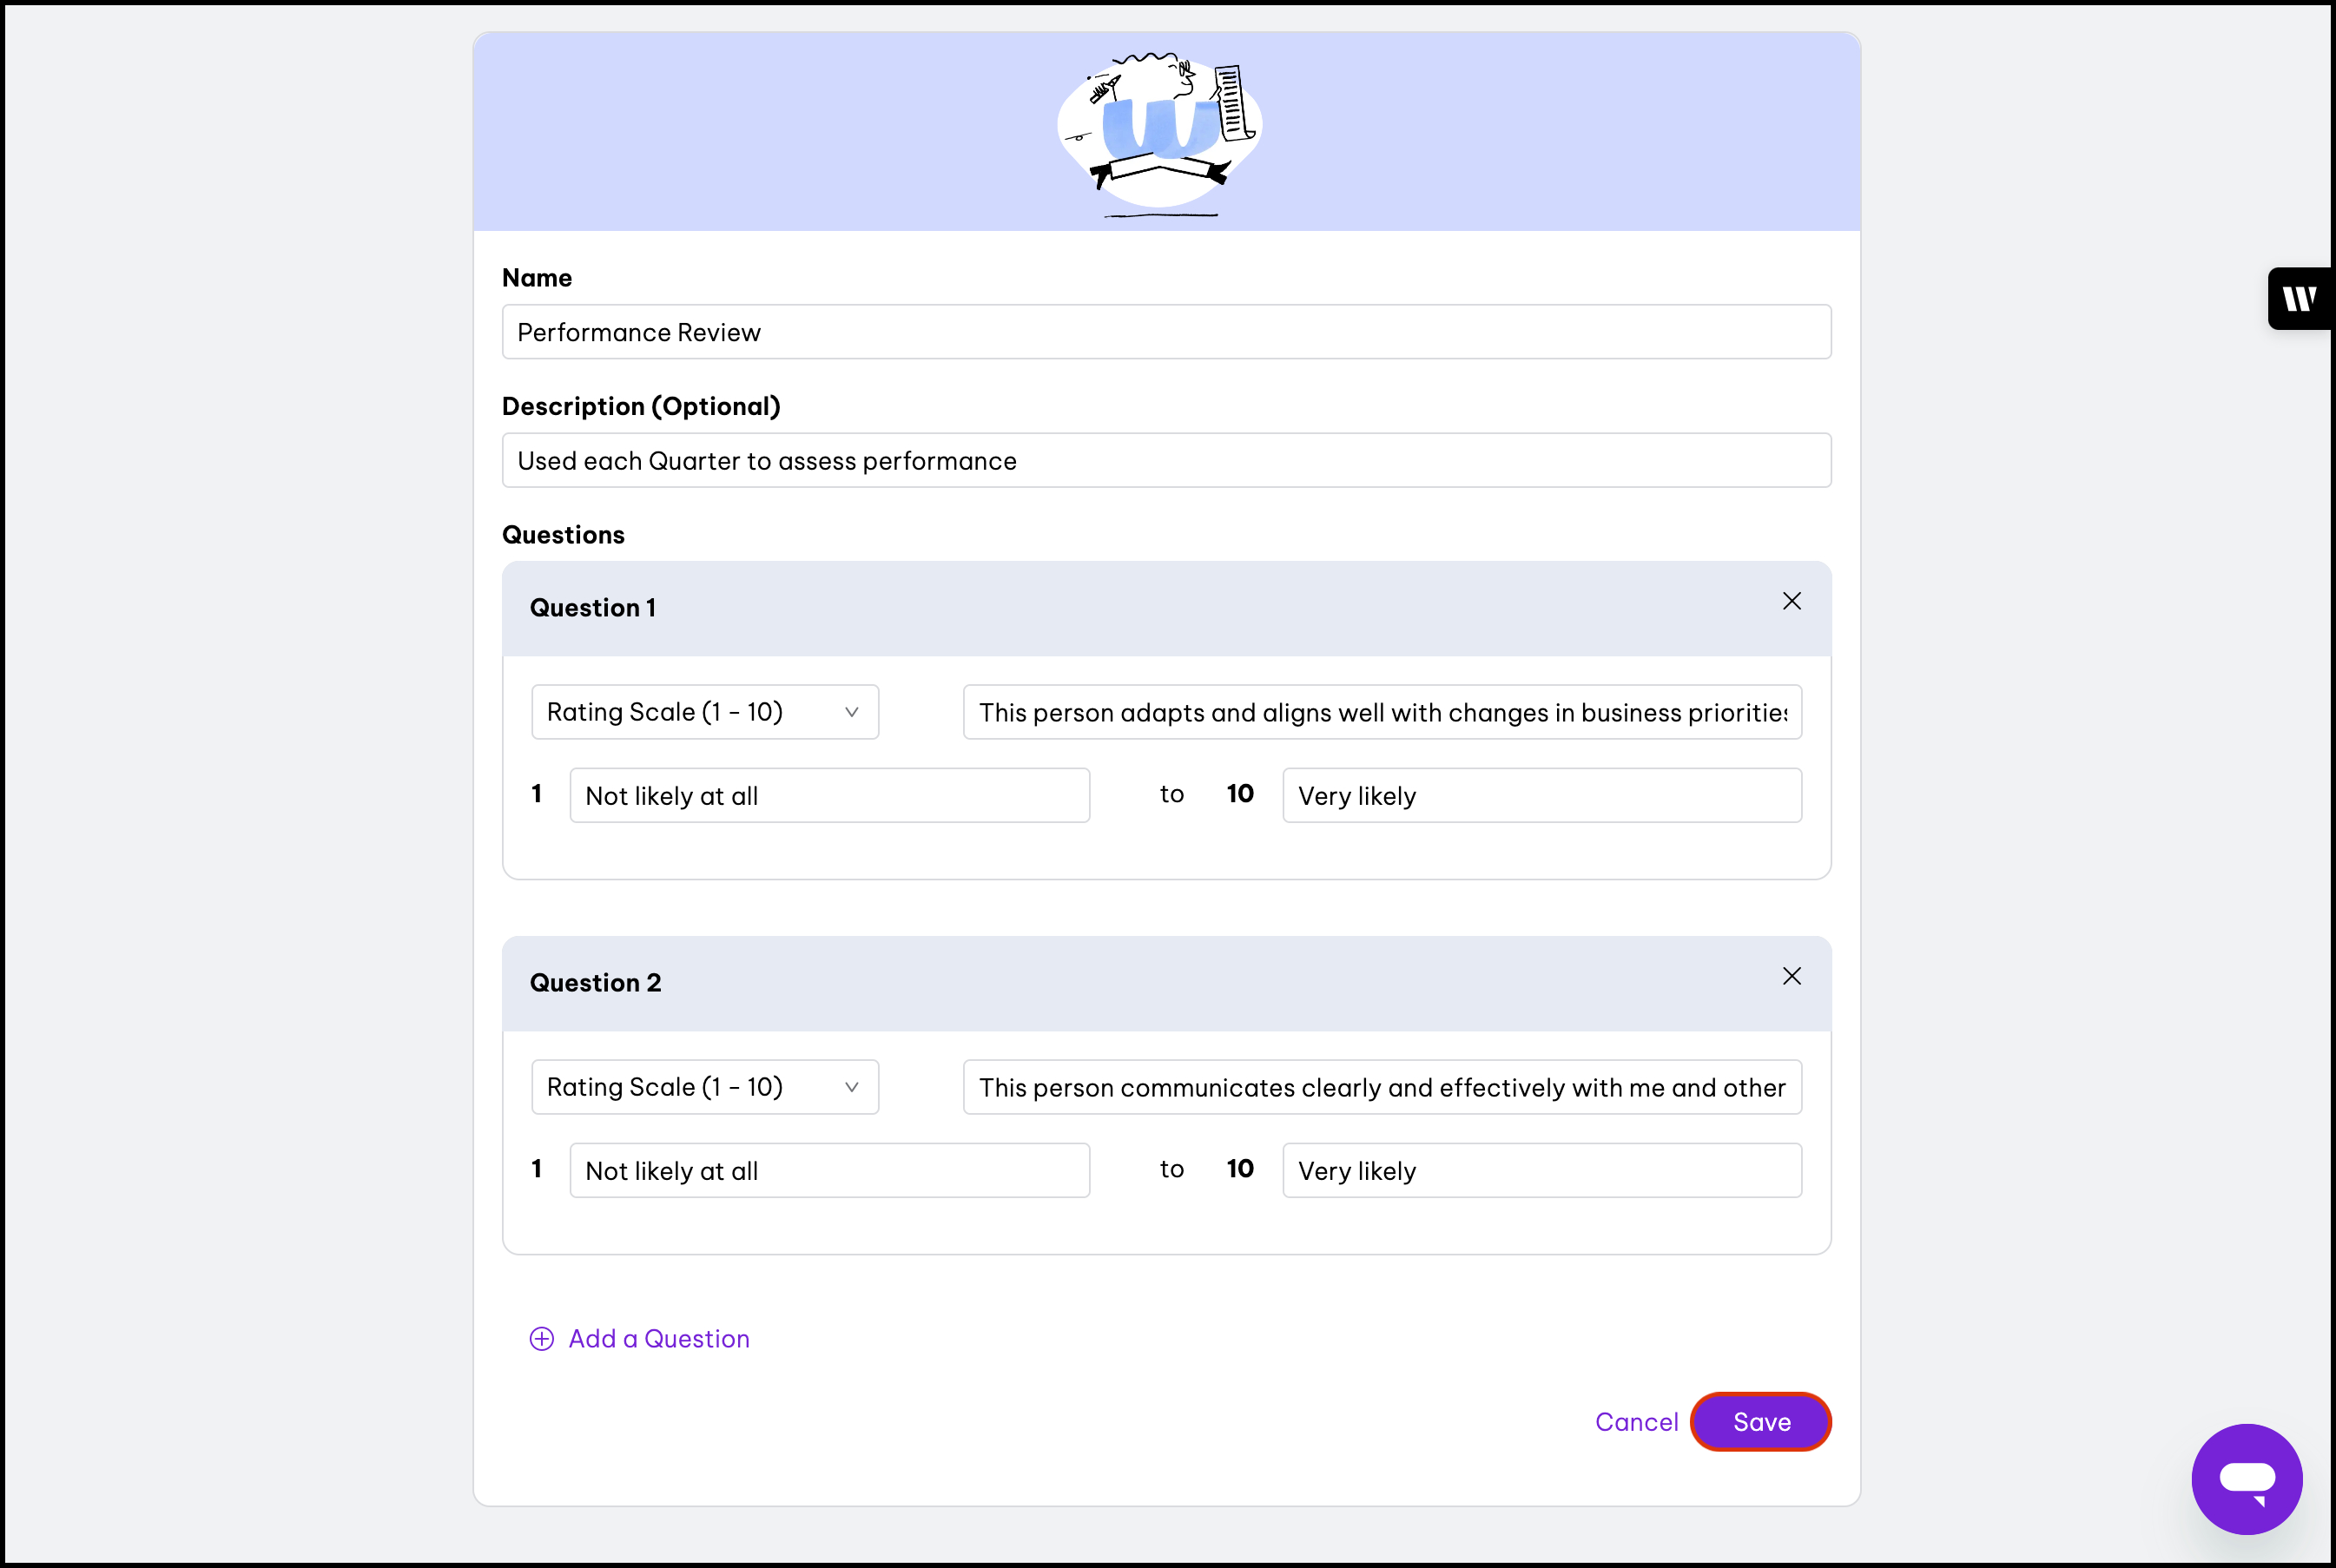2336x1568 pixels.
Task: Click the plus icon beside Add a Question
Action: tap(541, 1339)
